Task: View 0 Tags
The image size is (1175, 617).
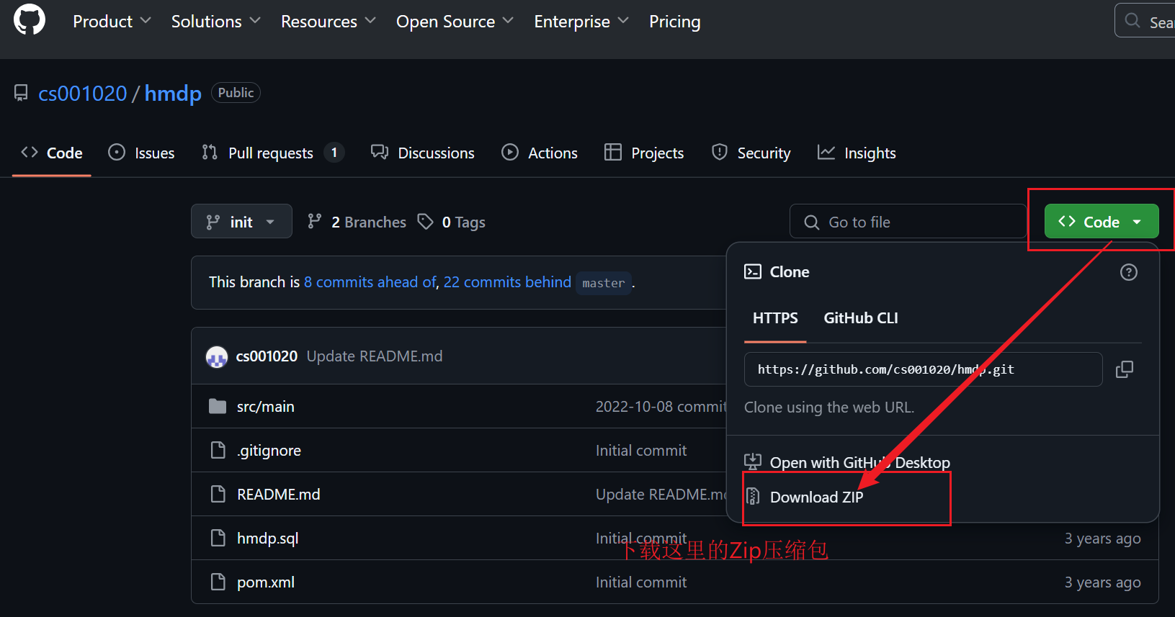Action: [x=452, y=222]
